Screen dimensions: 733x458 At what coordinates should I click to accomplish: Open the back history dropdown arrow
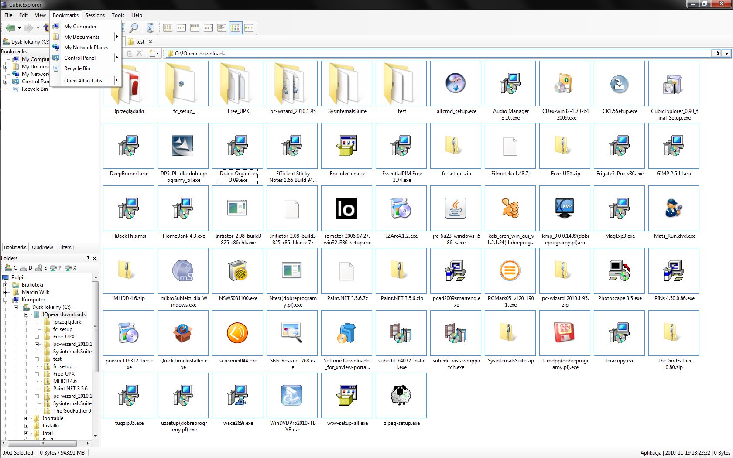19,28
